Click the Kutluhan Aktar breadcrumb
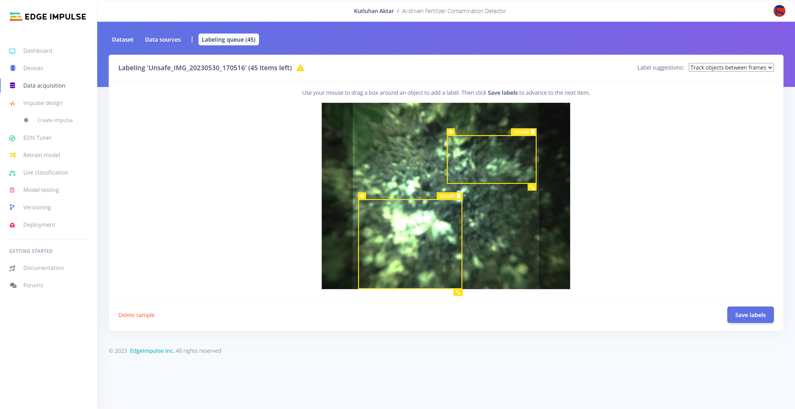795x409 pixels. 374,11
